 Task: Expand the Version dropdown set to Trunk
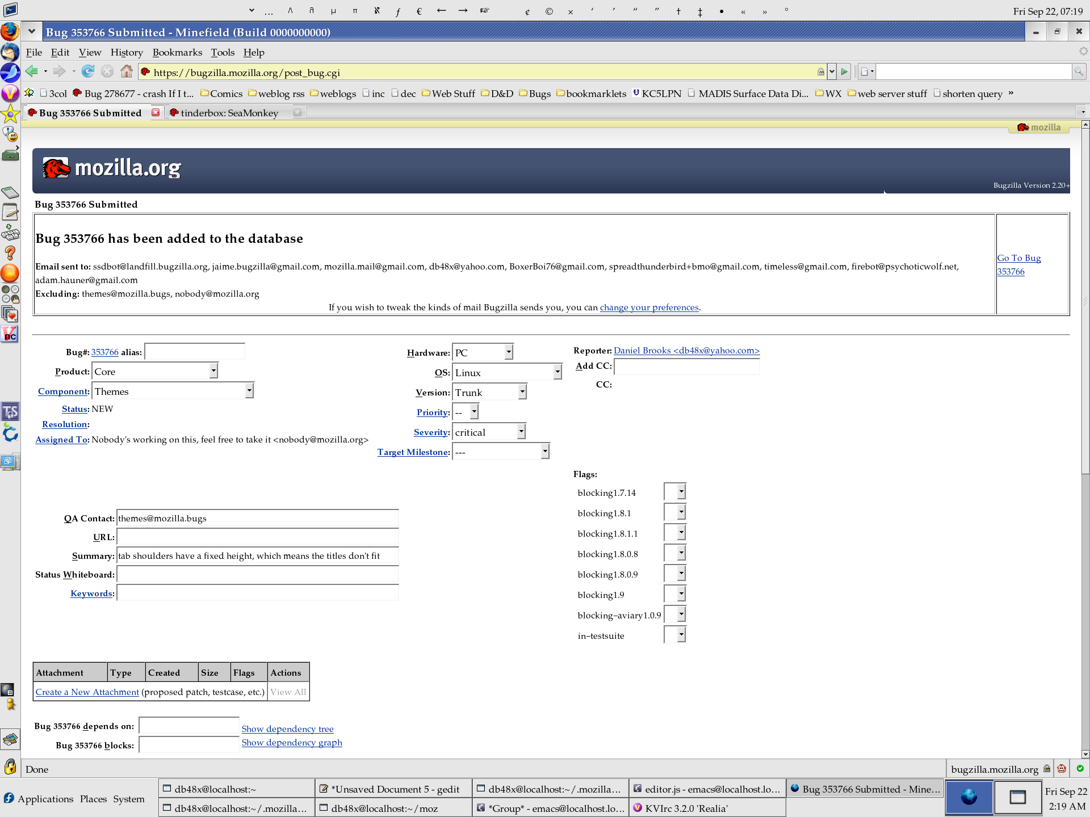tap(489, 392)
